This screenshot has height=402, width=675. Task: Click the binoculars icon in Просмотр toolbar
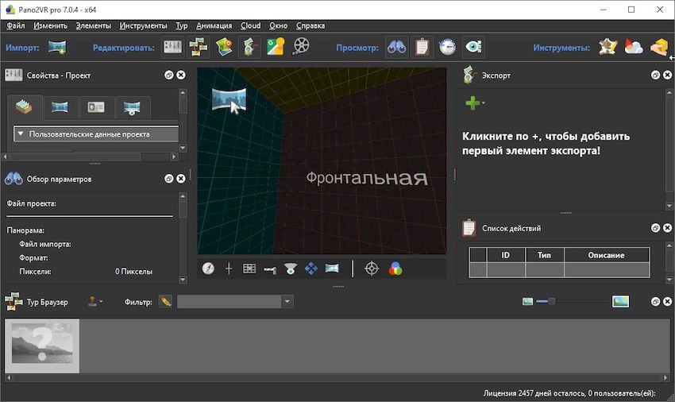(397, 48)
